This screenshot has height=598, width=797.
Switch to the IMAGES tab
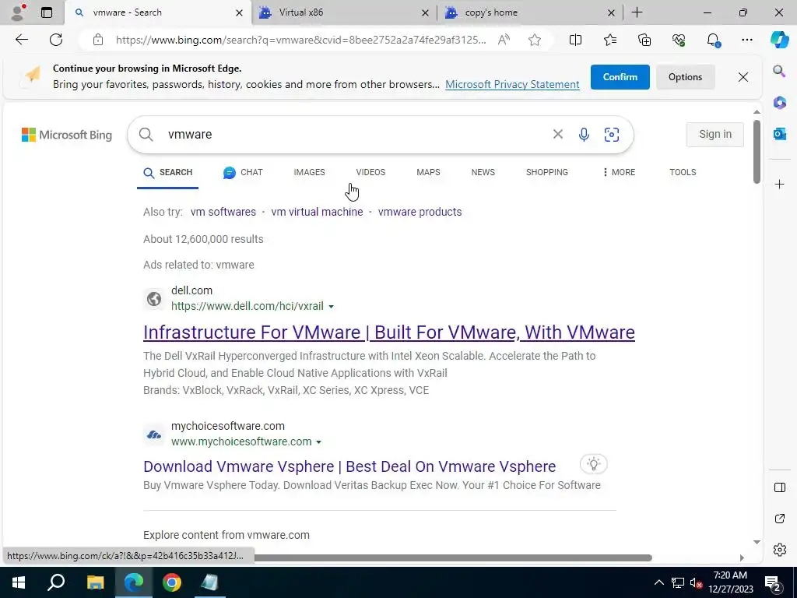(309, 172)
